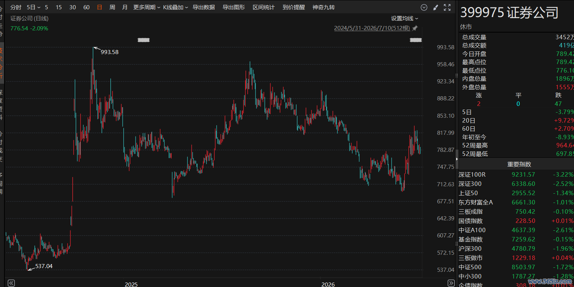
Task: Toggle fullscreen chart icon
Action: (447, 7)
